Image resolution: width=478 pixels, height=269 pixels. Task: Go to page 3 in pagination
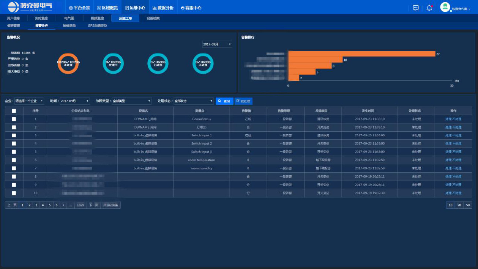[36, 205]
